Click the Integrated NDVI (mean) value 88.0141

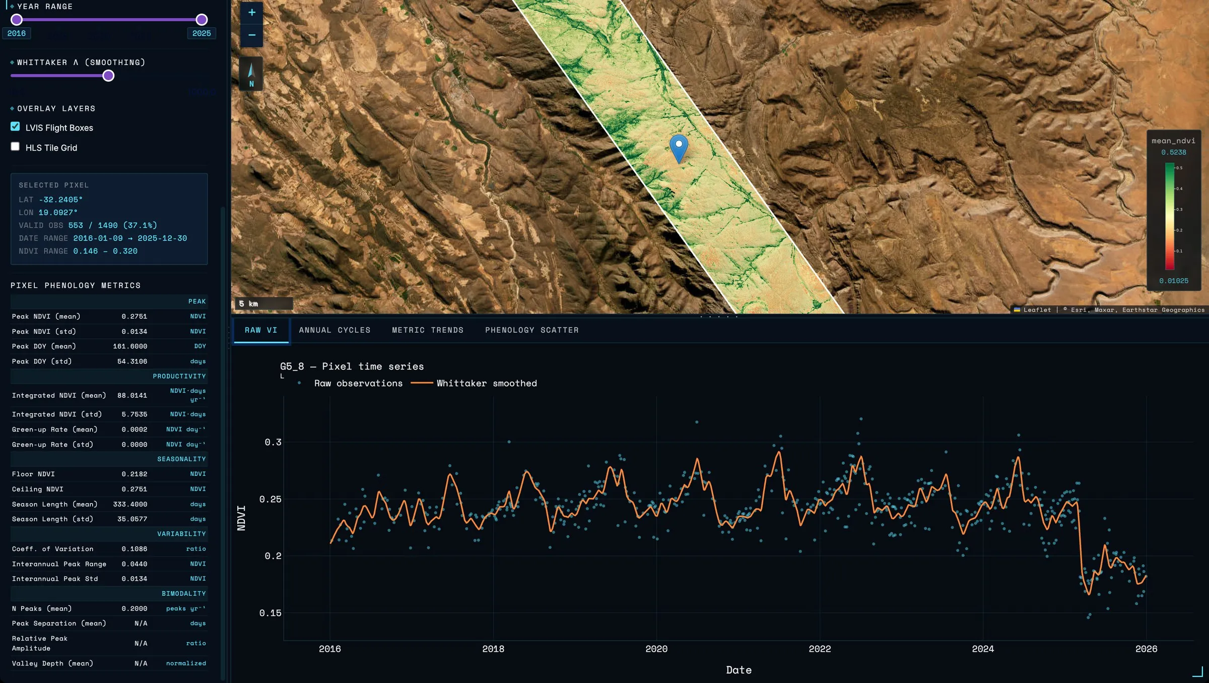[132, 396]
